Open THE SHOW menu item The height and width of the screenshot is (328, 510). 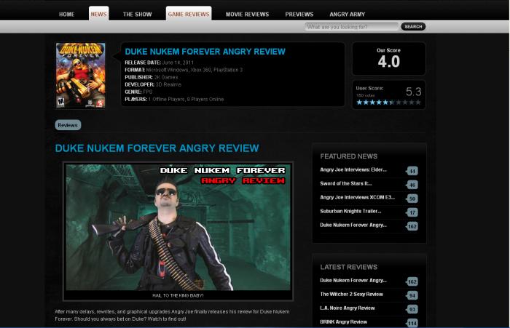(137, 15)
